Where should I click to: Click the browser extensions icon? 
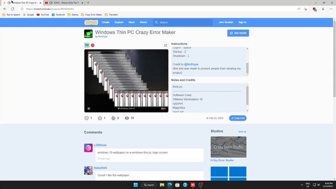pyautogui.click(x=314, y=9)
